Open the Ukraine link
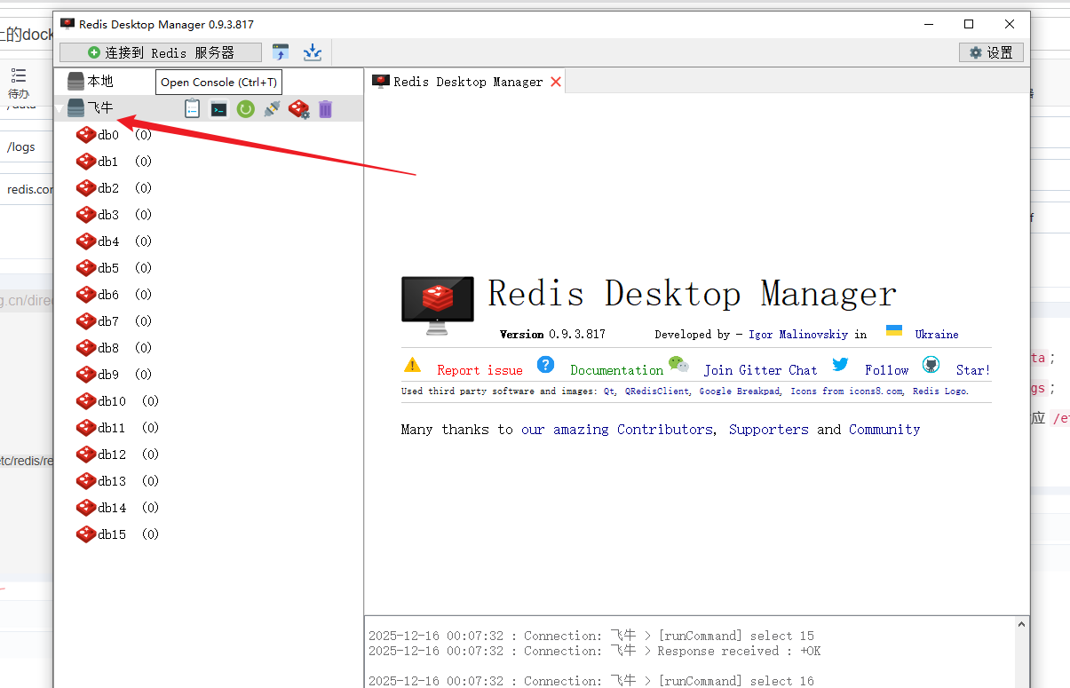The height and width of the screenshot is (688, 1070). coord(937,335)
